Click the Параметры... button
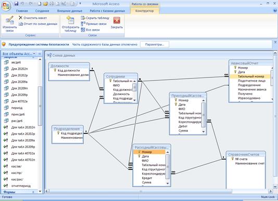Viewport: 278px width, 201px height. pyautogui.click(x=155, y=45)
